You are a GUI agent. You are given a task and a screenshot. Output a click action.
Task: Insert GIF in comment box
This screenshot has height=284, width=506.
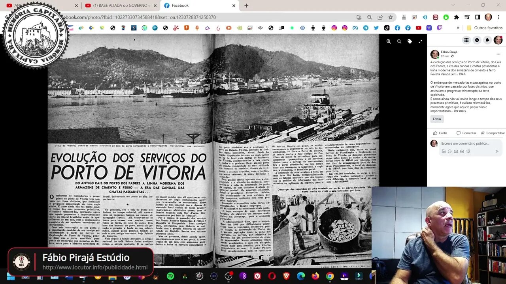click(x=462, y=151)
